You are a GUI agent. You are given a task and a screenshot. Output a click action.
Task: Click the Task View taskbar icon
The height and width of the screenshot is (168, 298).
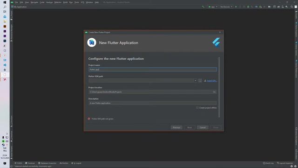pos(5,12)
